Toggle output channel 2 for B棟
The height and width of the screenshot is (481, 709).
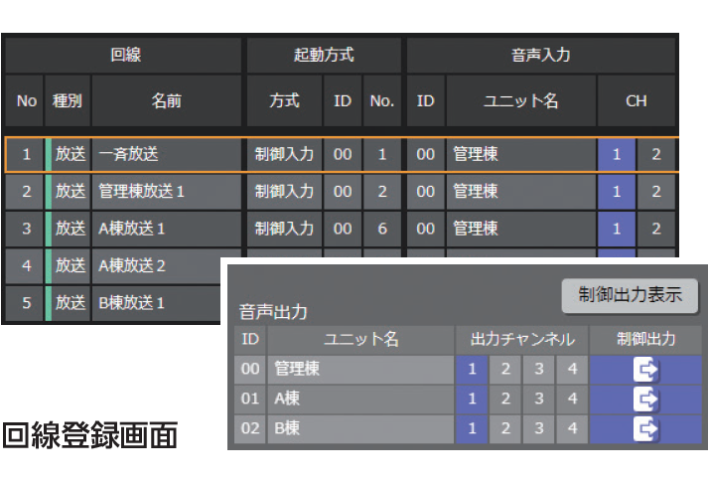(505, 428)
